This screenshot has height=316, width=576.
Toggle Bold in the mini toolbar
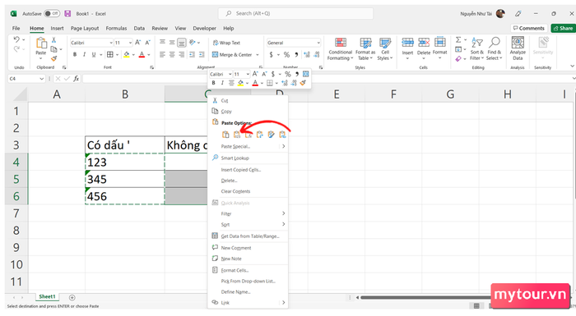[213, 83]
